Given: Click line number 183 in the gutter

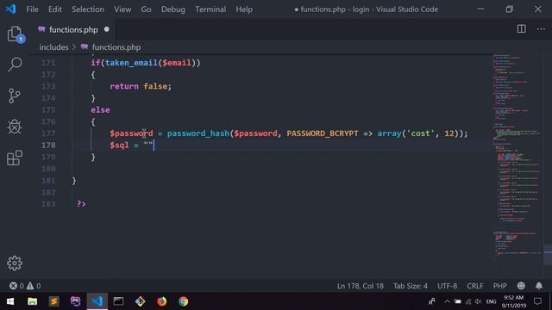Looking at the screenshot, I should pyautogui.click(x=48, y=204).
